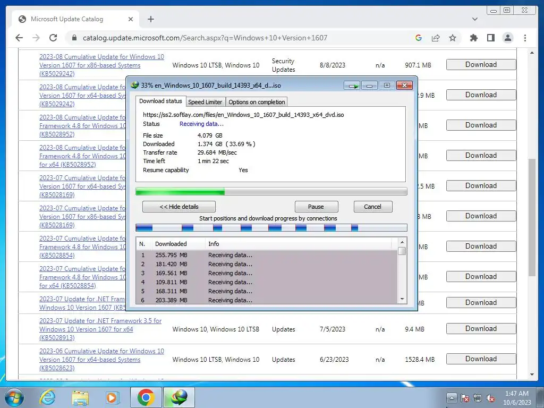
Task: Click the softlay.com download URL text
Action: point(243,115)
